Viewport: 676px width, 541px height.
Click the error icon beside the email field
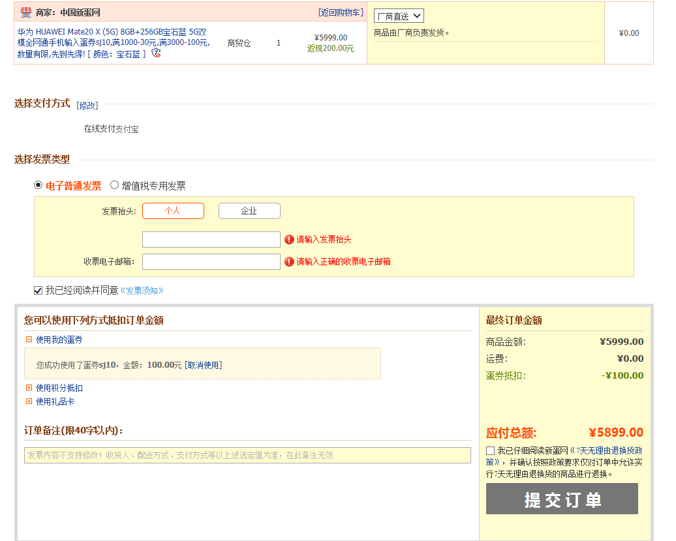[289, 261]
